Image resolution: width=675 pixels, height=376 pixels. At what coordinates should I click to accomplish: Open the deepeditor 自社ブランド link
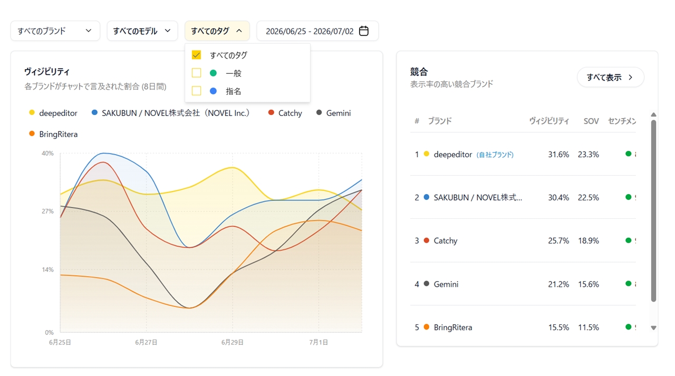pyautogui.click(x=495, y=155)
